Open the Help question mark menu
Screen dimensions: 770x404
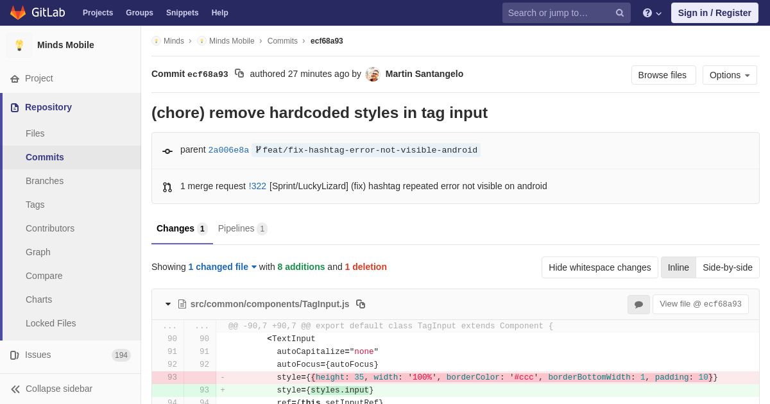pos(651,13)
